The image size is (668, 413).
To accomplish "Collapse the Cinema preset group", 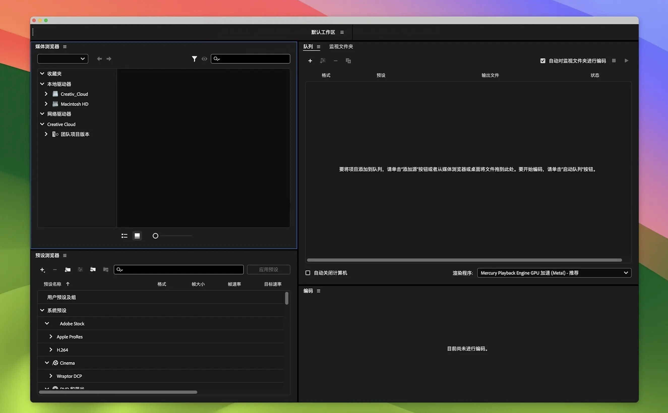I will pyautogui.click(x=47, y=363).
